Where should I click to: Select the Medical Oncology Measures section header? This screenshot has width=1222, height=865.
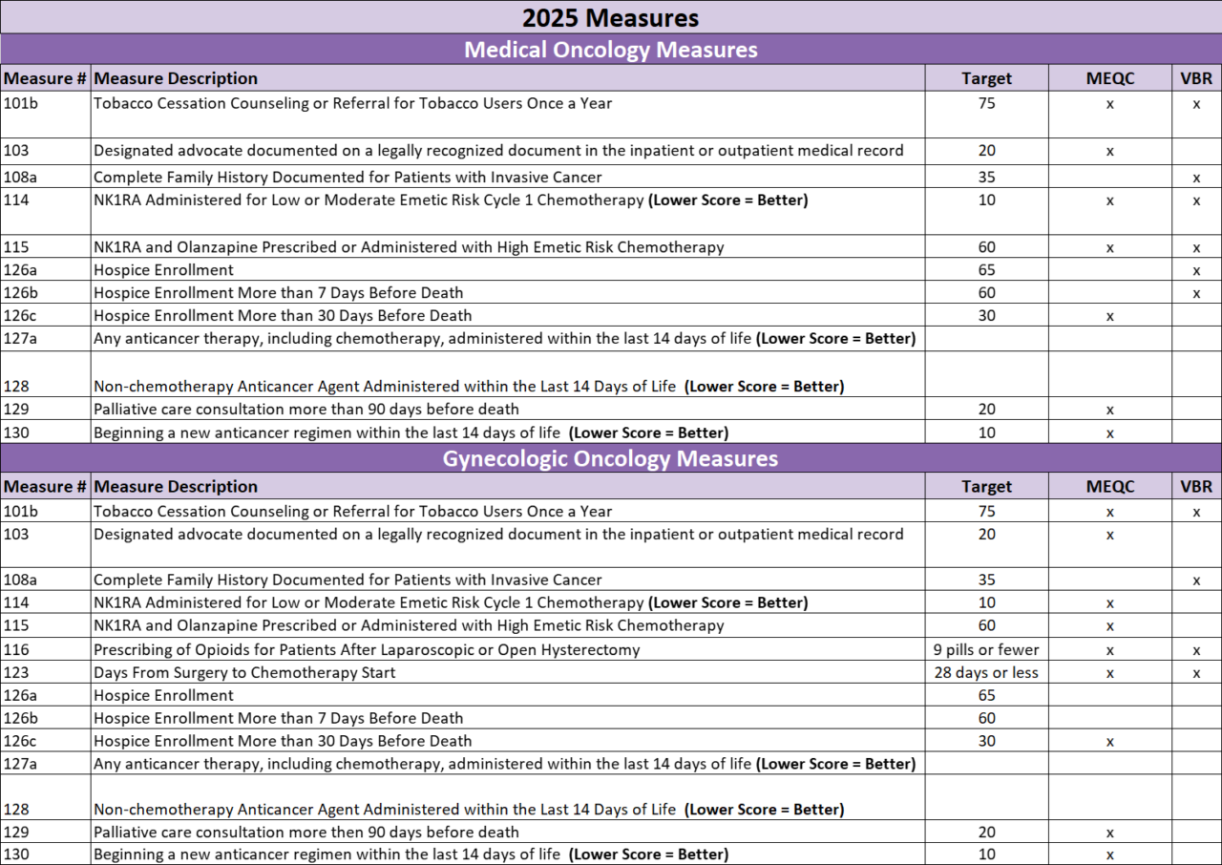610,49
